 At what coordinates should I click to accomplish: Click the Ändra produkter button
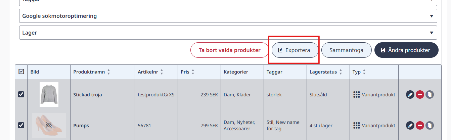406,50
